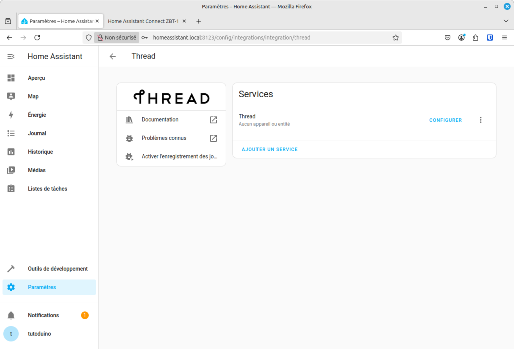Click the orange notifications count badge
Viewport: 514px width, 349px height.
click(x=85, y=315)
